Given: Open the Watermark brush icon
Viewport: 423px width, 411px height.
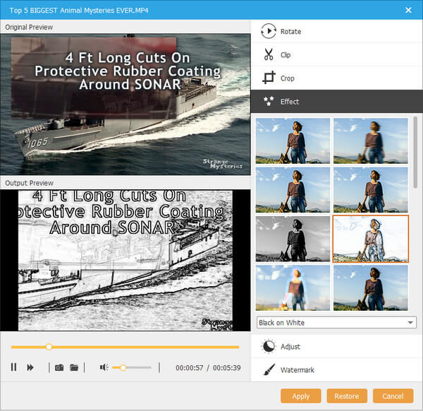Looking at the screenshot, I should pos(268,369).
